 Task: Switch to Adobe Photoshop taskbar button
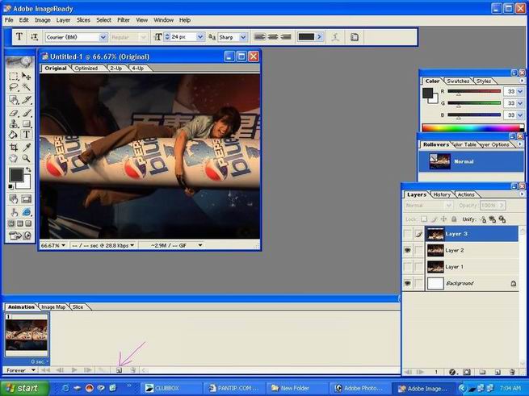(359, 388)
